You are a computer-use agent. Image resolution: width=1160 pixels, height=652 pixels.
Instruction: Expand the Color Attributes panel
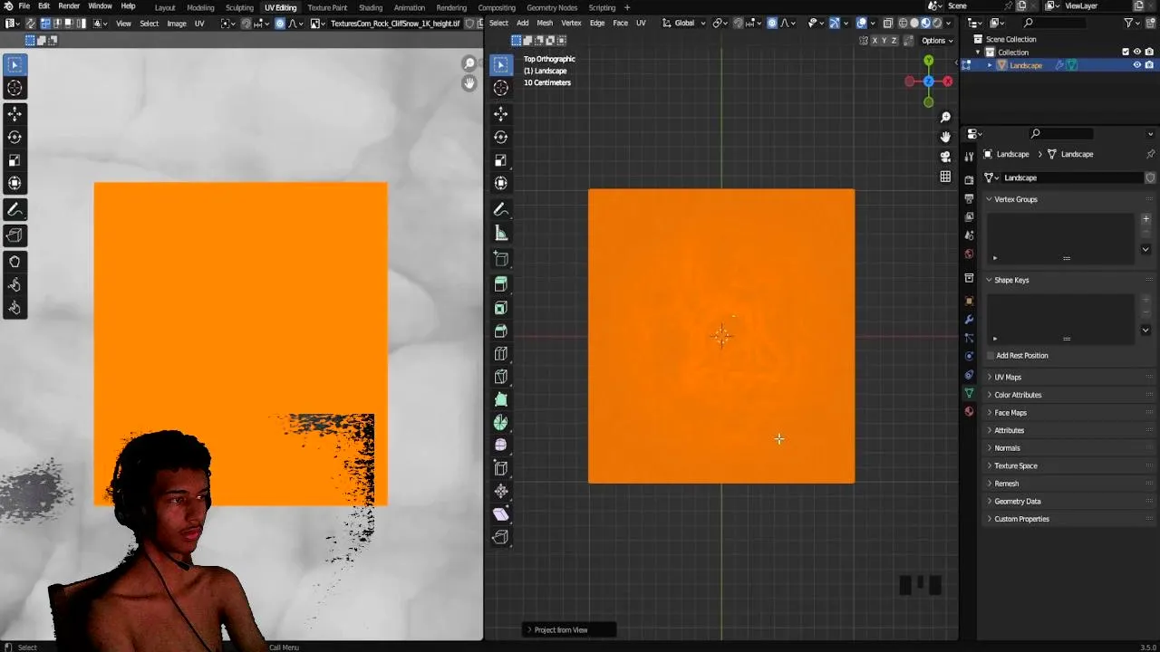pos(1017,395)
